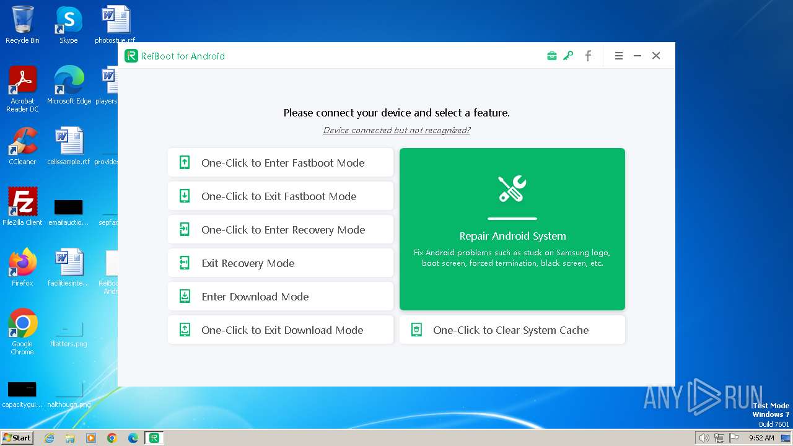Click the Exit Recovery Mode phone icon
The width and height of the screenshot is (793, 446).
185,263
